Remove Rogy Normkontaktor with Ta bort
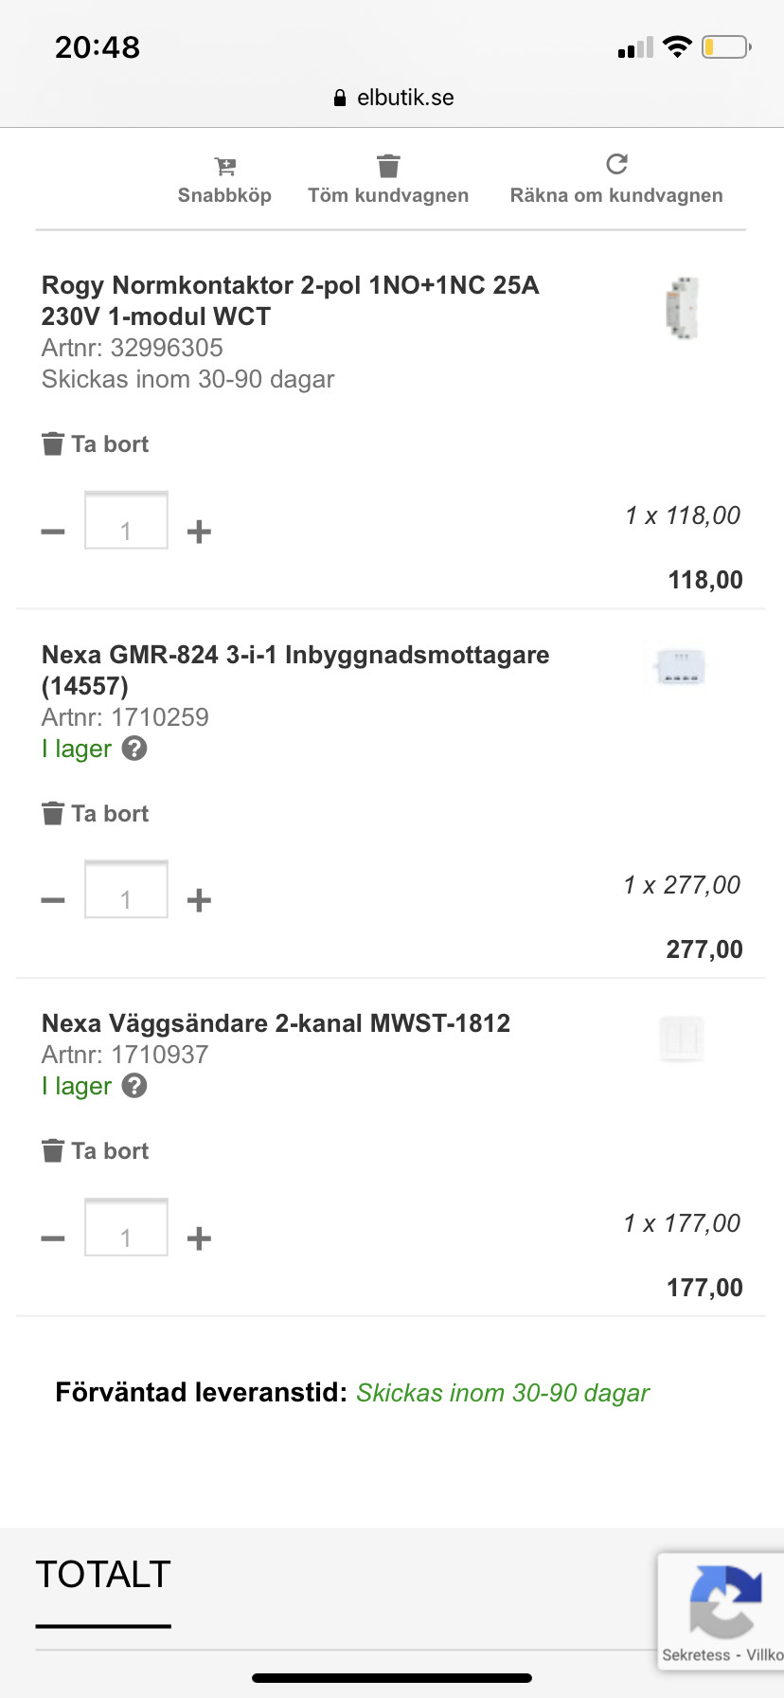The image size is (784, 1698). [x=96, y=444]
